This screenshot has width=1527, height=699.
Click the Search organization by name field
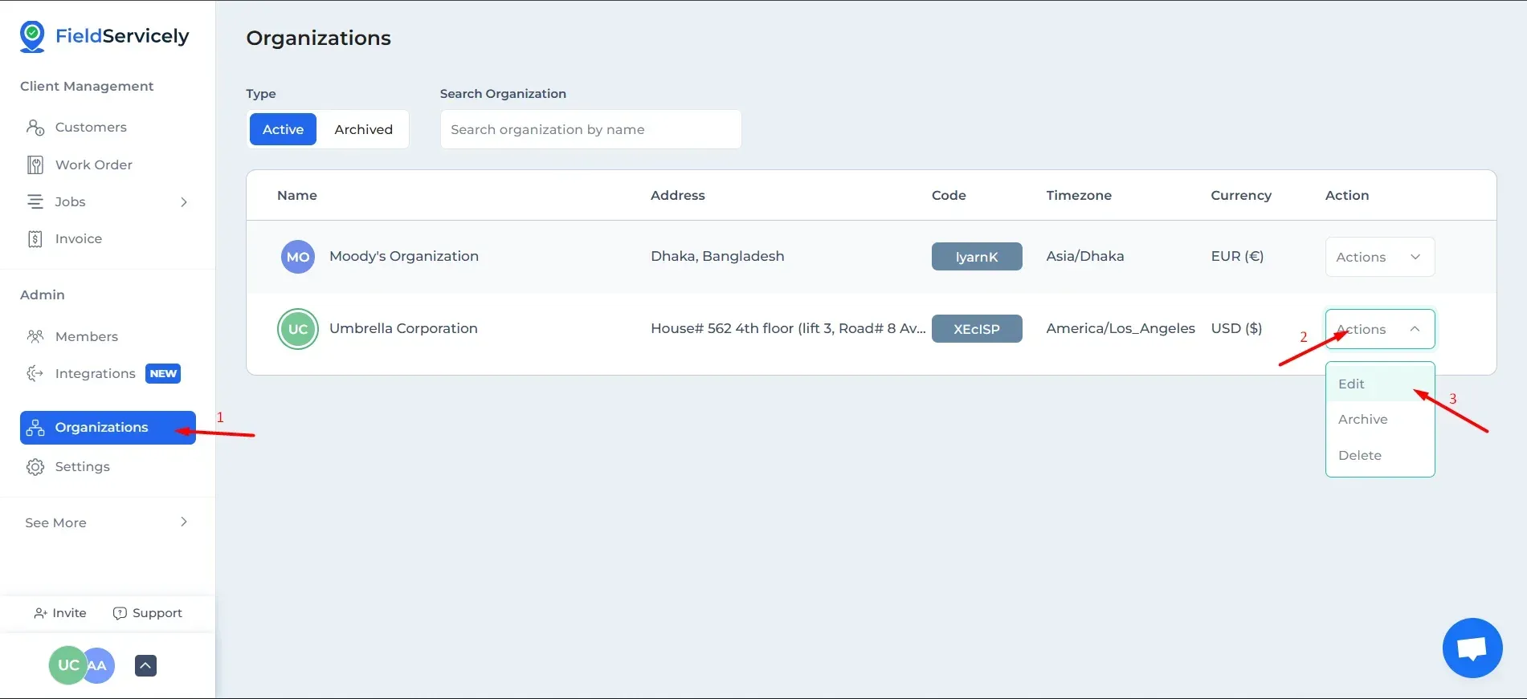[x=590, y=129]
